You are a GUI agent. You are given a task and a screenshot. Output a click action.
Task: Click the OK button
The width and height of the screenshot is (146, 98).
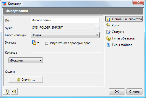pos(117,91)
